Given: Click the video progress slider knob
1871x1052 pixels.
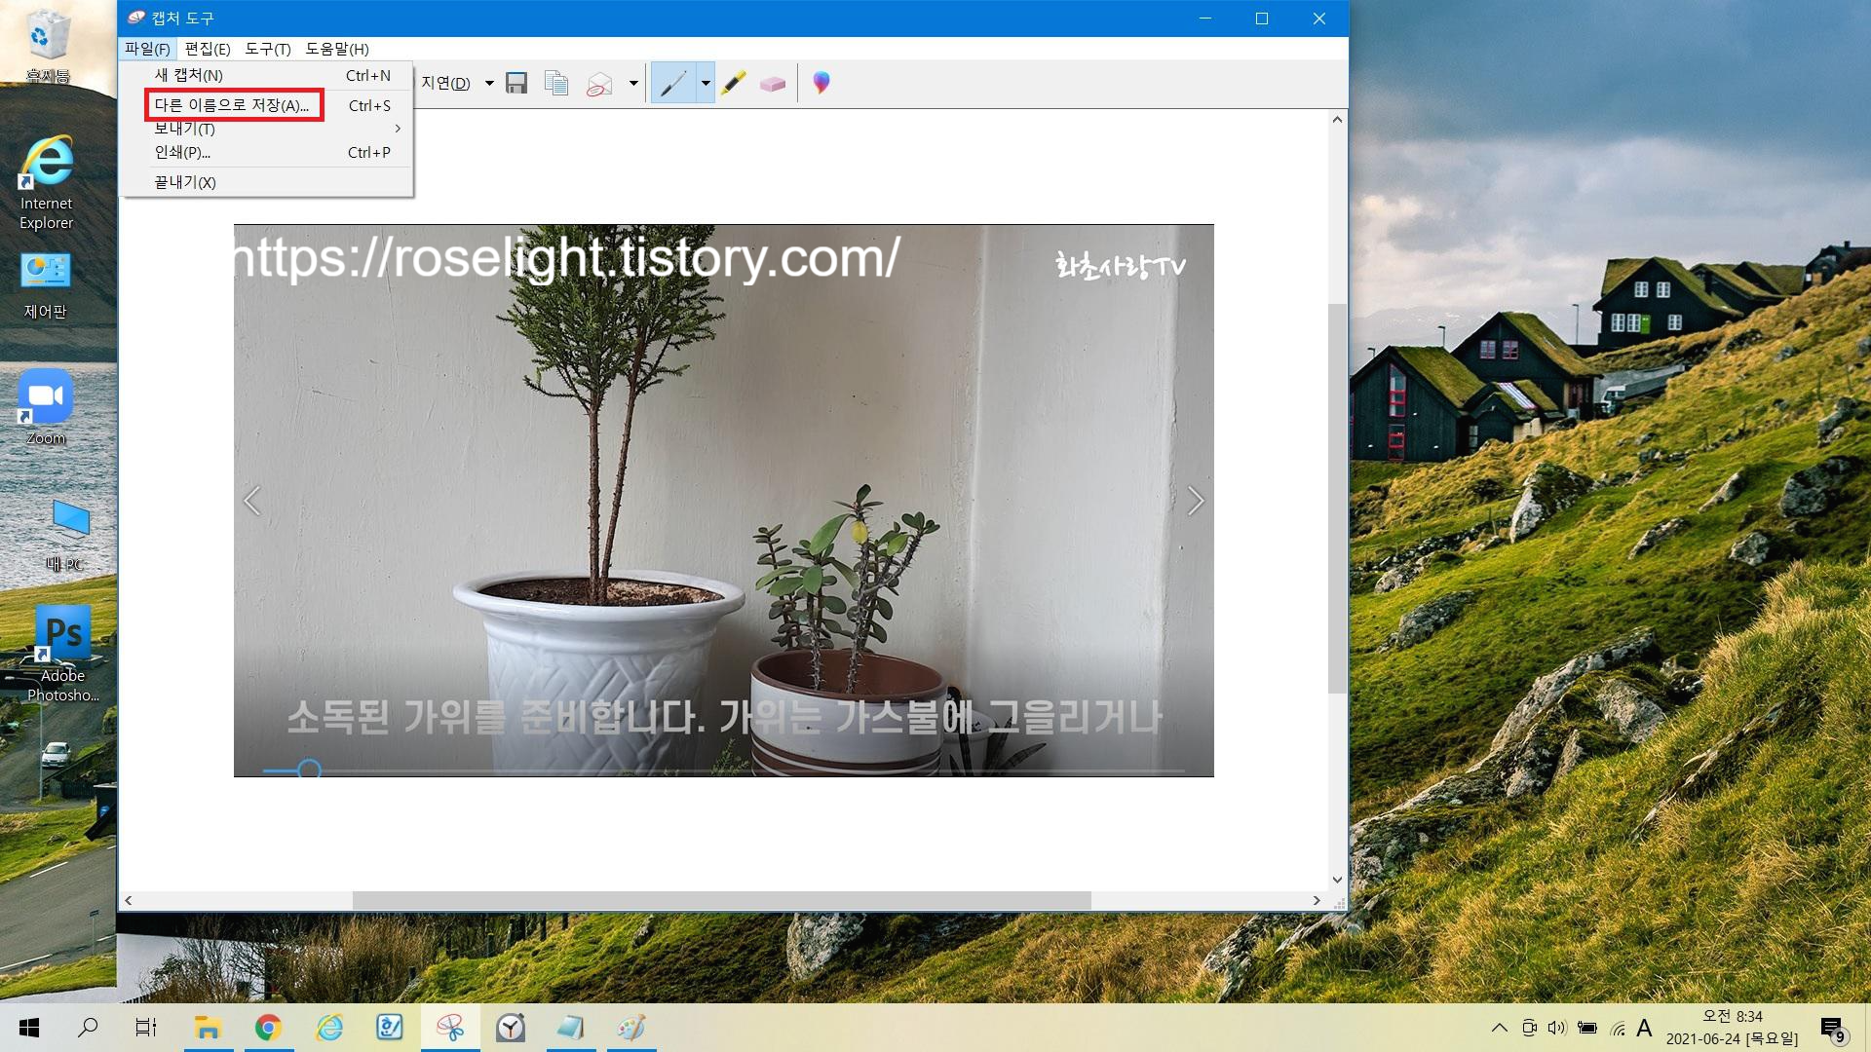Looking at the screenshot, I should click(309, 770).
